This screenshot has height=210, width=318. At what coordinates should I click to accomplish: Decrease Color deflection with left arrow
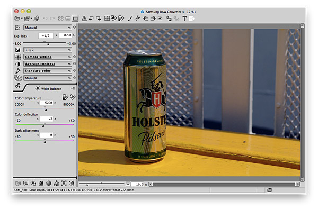38,119
